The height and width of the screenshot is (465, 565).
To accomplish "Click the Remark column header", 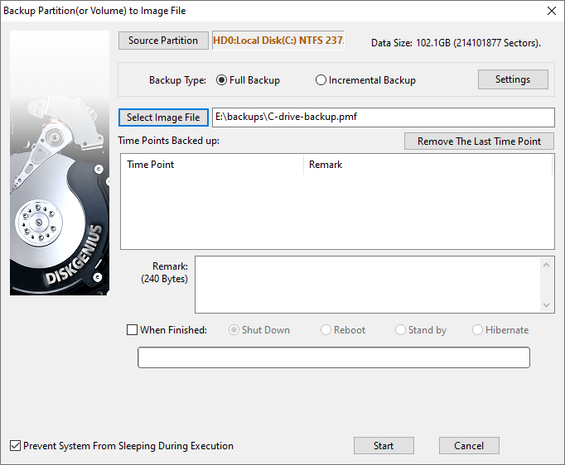I will click(x=427, y=165).
